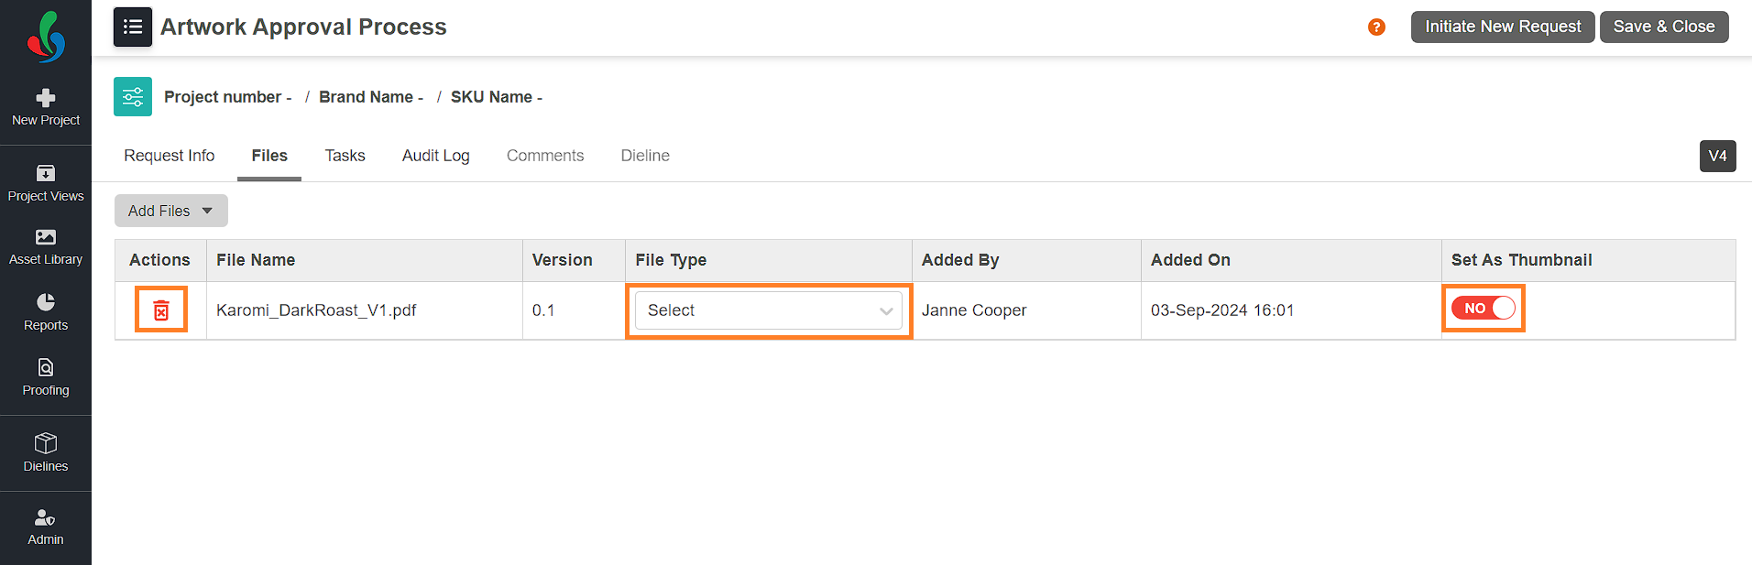The image size is (1752, 565).
Task: Switch to Tasks tab
Action: [345, 156]
